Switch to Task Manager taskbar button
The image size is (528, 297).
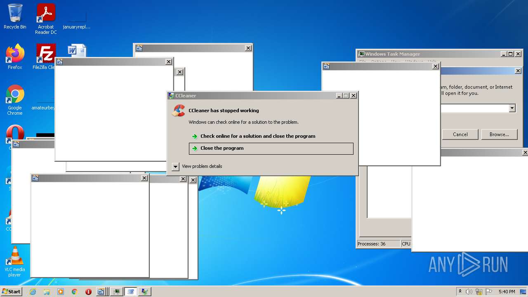pyautogui.click(x=117, y=292)
